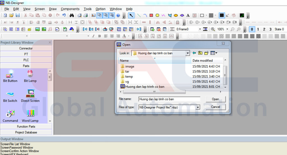
Task: Select the red rectangle drawing tool
Action: [151, 15]
